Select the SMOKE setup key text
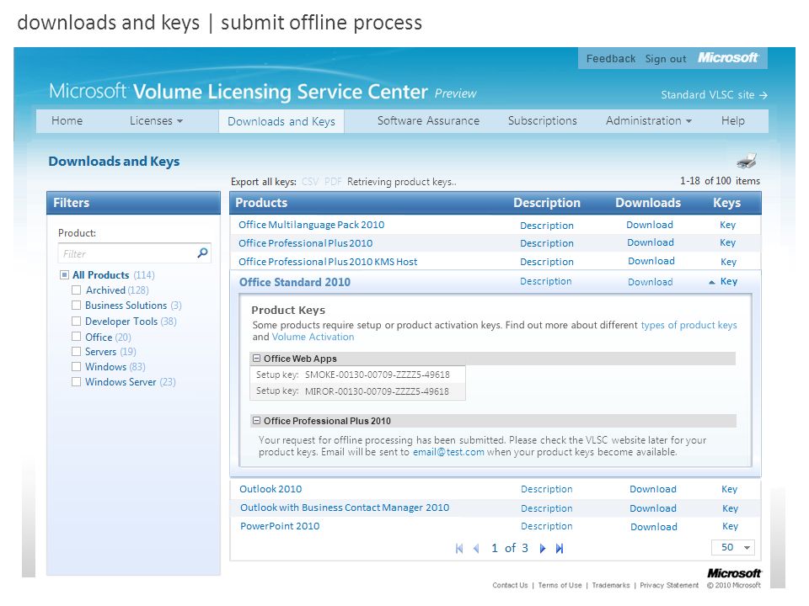The image size is (809, 606). (x=378, y=375)
